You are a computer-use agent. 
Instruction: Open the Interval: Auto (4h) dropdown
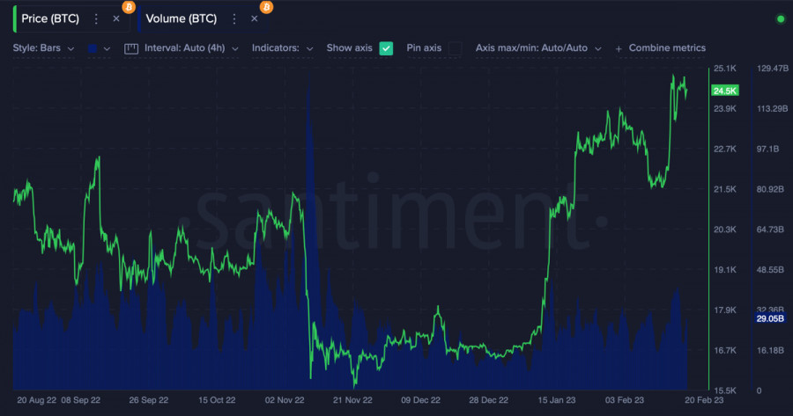pos(191,48)
